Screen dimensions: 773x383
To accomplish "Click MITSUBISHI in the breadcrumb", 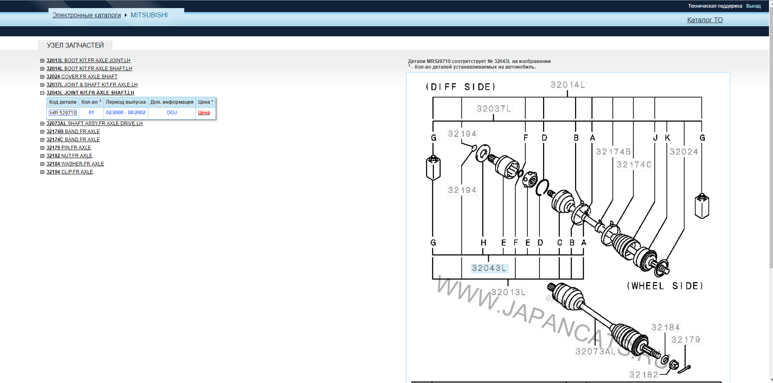I will tap(149, 15).
